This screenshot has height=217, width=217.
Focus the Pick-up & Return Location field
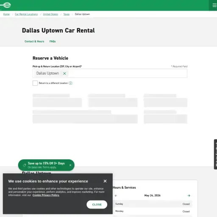click(110, 73)
